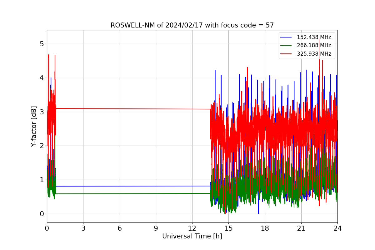Click the green legend line sample

click(x=286, y=46)
